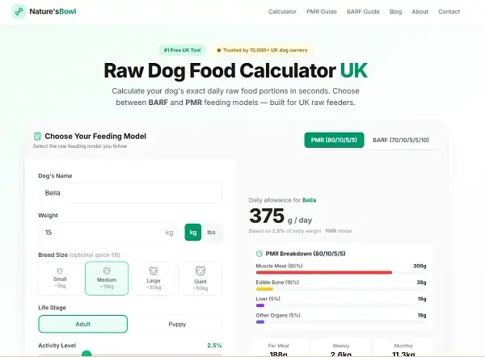Open the Contact page link
Viewport: 485px width, 357px height.
click(449, 12)
